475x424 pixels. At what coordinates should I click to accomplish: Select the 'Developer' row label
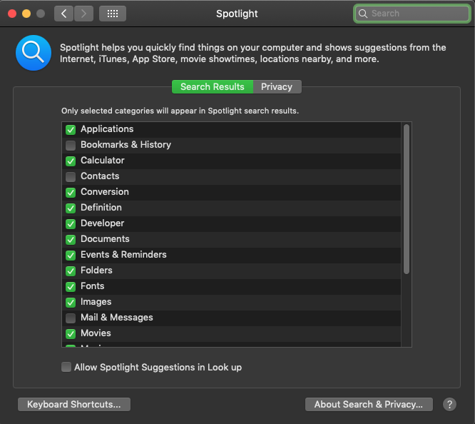click(x=103, y=223)
